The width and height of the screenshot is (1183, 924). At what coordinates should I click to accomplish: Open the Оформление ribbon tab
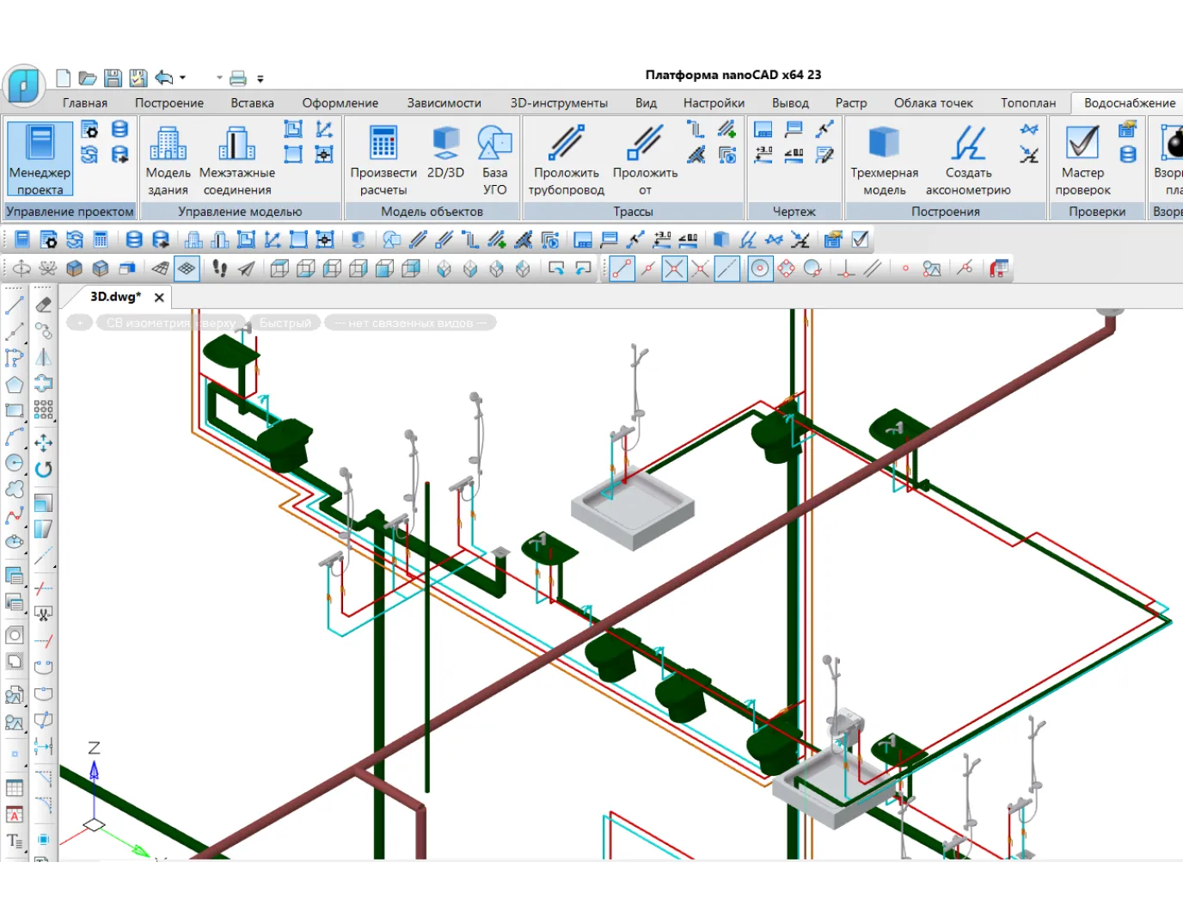pos(340,102)
